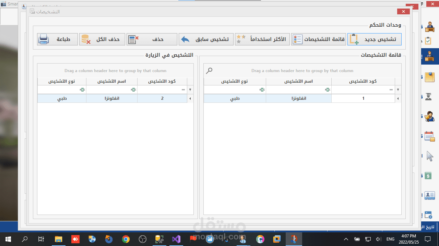439x246 pixels.
Task: Select cell with code 2 in visit diagnosis grid
Action: pos(162,98)
